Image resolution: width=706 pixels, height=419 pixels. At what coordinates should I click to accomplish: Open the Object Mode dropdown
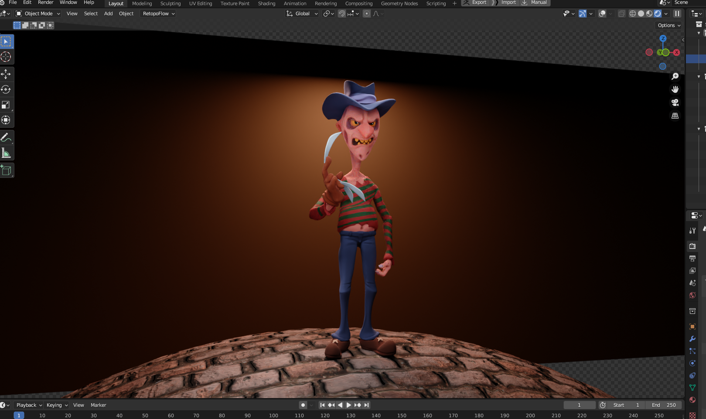pyautogui.click(x=37, y=14)
